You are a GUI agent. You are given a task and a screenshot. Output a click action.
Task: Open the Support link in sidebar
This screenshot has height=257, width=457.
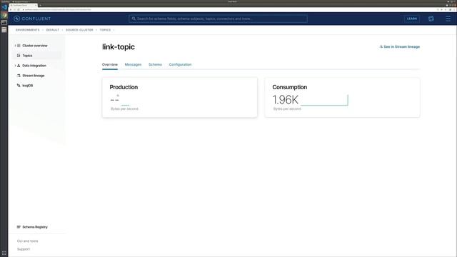click(24, 249)
